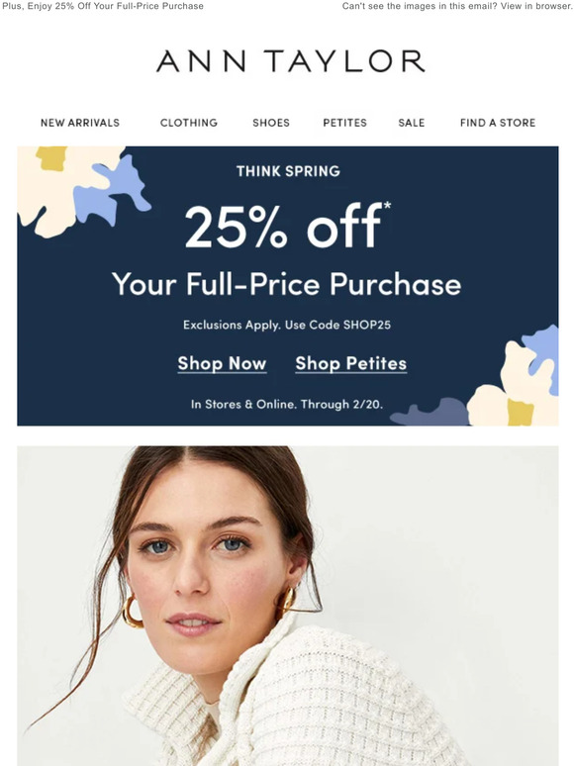Click the In Stores & Online notice

[287, 405]
